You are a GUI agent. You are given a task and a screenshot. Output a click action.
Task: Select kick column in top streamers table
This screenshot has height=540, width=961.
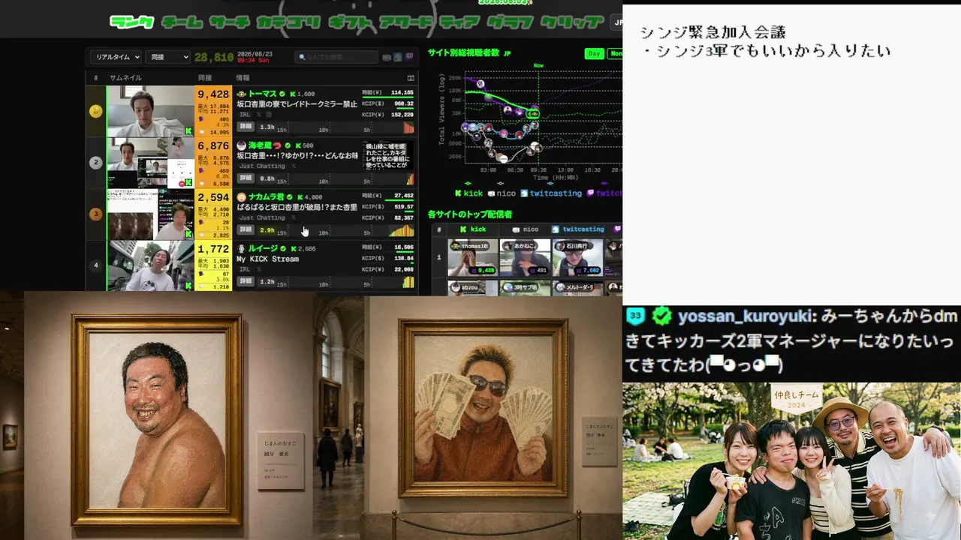tap(473, 229)
